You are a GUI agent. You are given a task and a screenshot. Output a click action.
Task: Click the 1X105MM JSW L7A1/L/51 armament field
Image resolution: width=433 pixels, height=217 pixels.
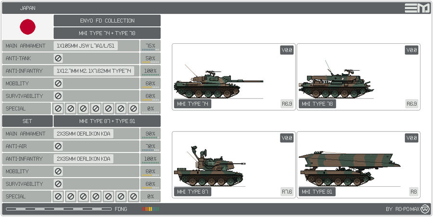[86, 46]
